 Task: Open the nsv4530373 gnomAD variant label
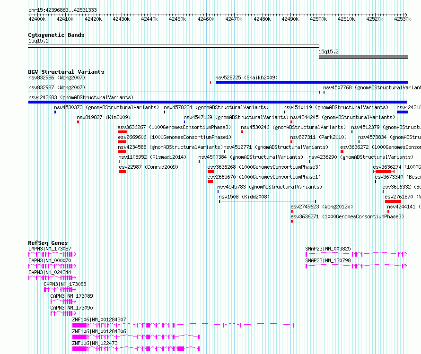(x=106, y=108)
